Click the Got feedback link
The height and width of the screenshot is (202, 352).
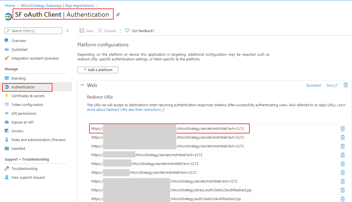[139, 30]
